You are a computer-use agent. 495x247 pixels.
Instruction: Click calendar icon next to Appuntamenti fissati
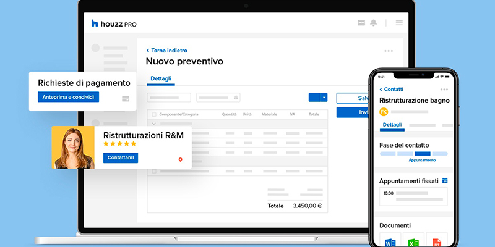[445, 181]
